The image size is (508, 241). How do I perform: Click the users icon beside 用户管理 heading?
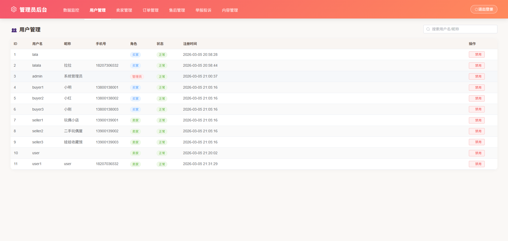point(14,30)
